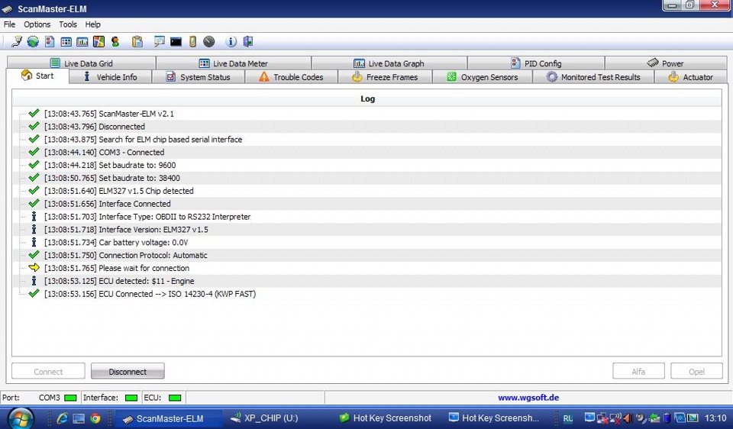The height and width of the screenshot is (429, 733).
Task: Switch to the Live Data Grid tab
Action: [82, 63]
